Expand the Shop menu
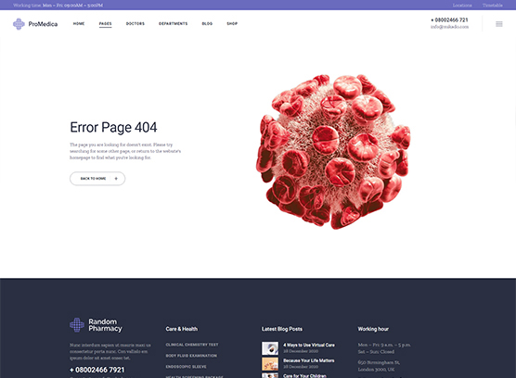Viewport: 516px width, 378px height. coord(232,24)
